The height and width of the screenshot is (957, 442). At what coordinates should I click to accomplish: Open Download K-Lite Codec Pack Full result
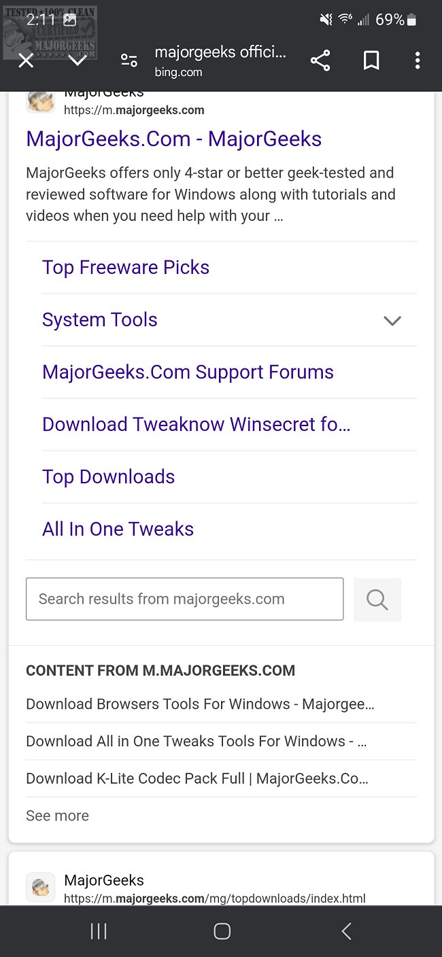tap(197, 779)
